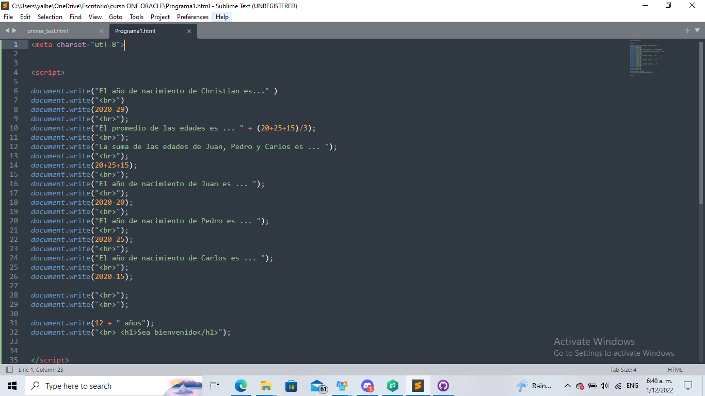Click the editor vertical scrollbar
705x396 pixels.
click(x=700, y=123)
